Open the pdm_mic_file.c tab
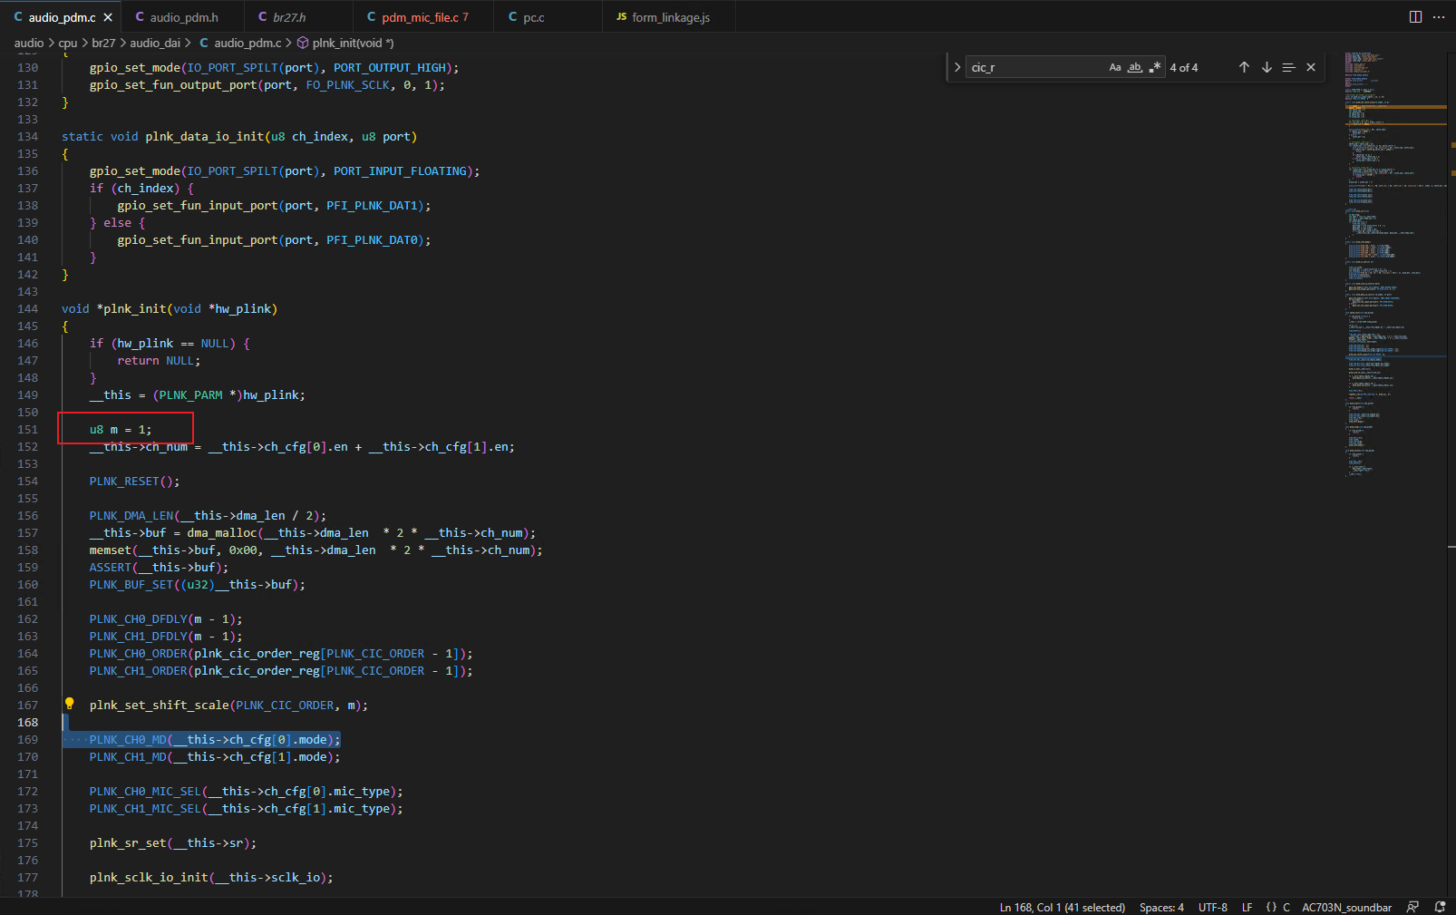 pos(423,17)
